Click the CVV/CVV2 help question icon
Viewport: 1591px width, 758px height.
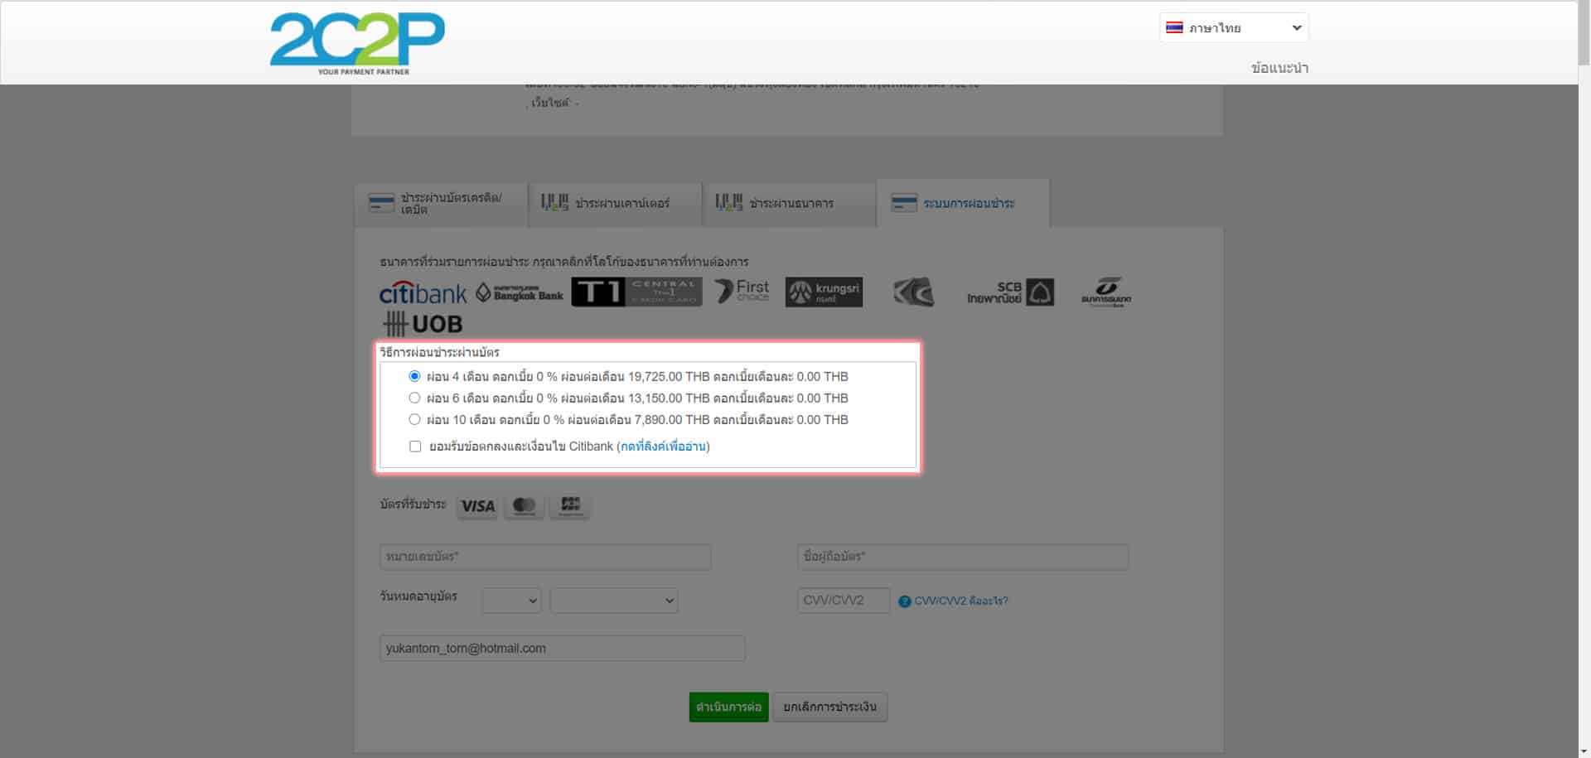(x=905, y=601)
